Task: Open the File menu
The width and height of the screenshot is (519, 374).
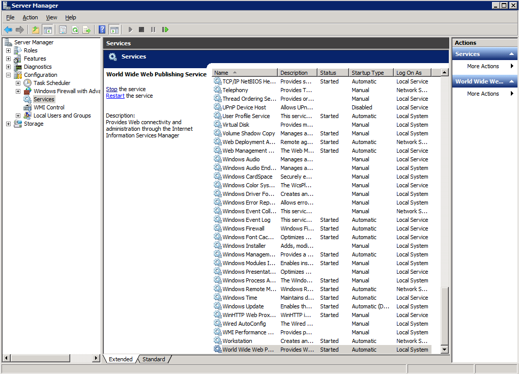Action: 10,17
